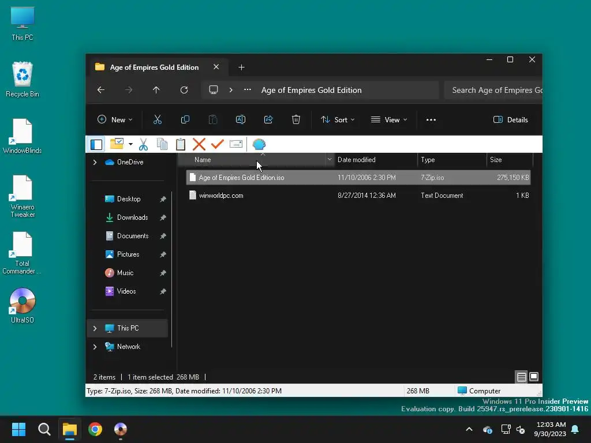Open the Winaero Tweaker desktop shortcut
Image resolution: width=591 pixels, height=443 pixels.
23,196
